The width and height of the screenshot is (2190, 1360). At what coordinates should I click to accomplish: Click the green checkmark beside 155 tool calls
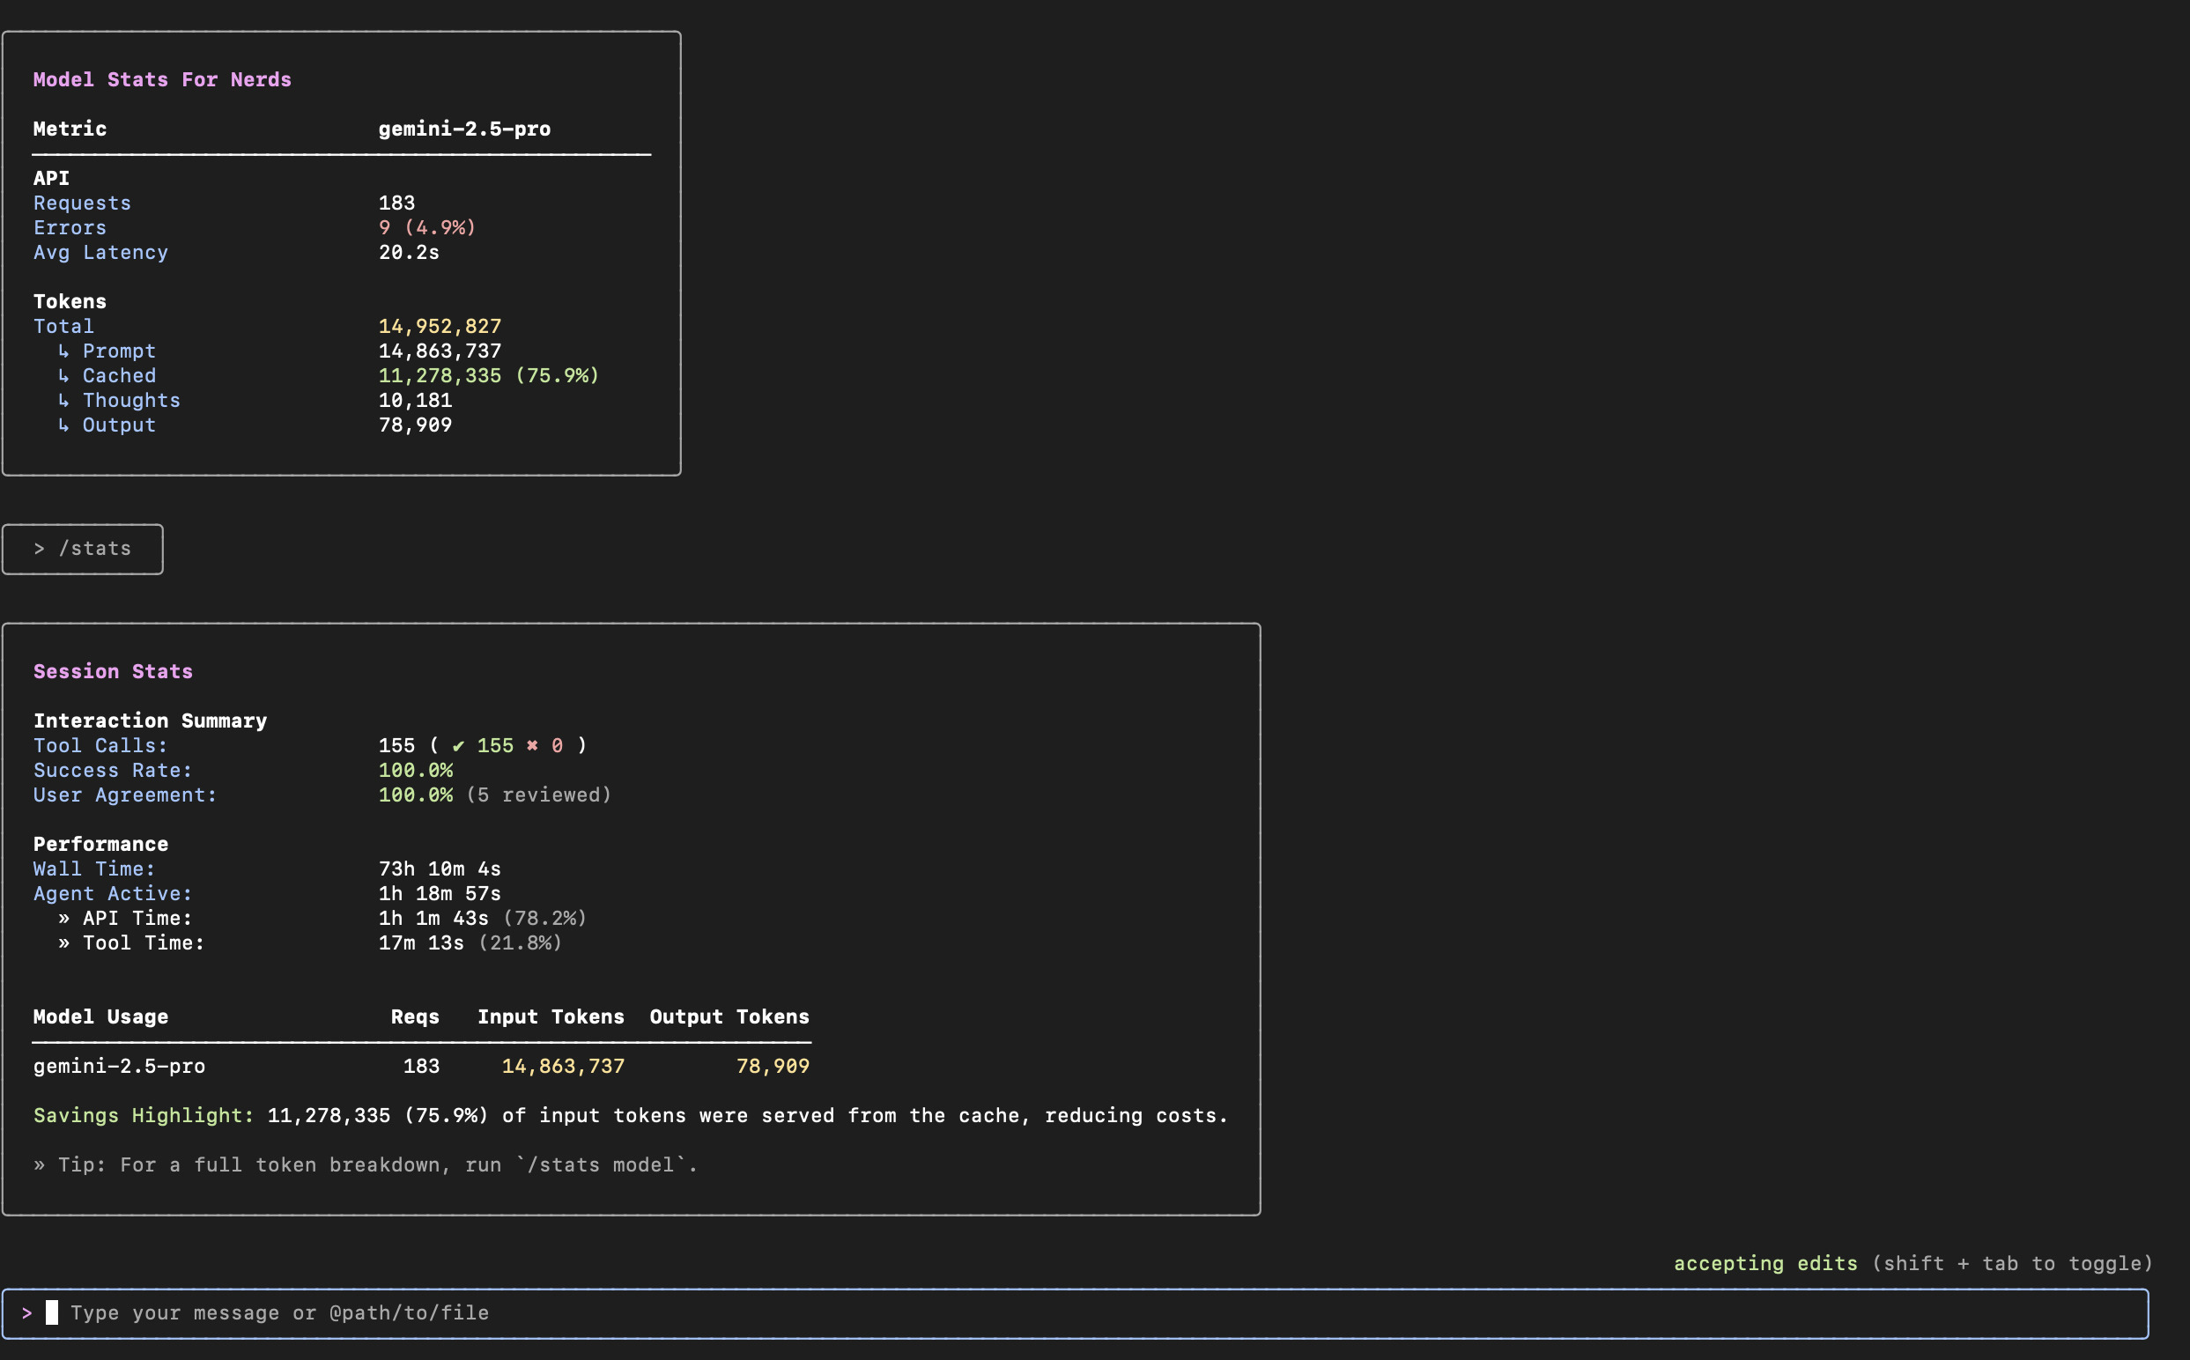[x=459, y=746]
